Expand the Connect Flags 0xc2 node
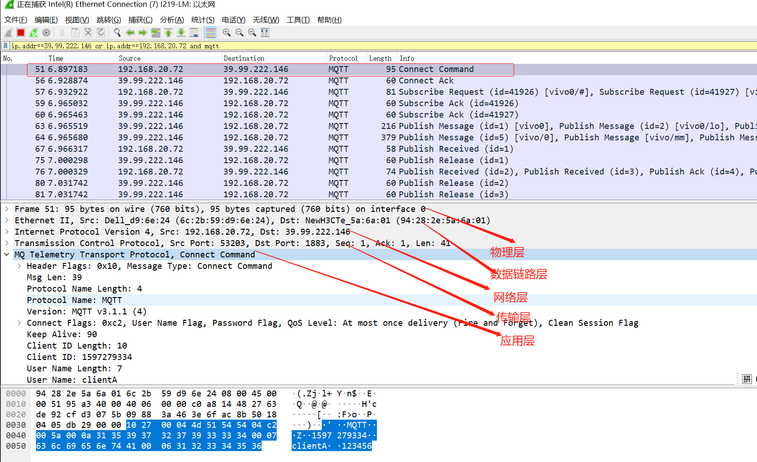757x462 pixels. coord(19,323)
